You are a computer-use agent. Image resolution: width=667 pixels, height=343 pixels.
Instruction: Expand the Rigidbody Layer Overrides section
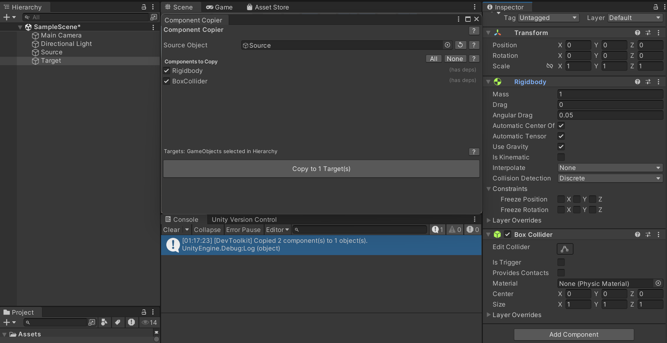[x=489, y=220]
